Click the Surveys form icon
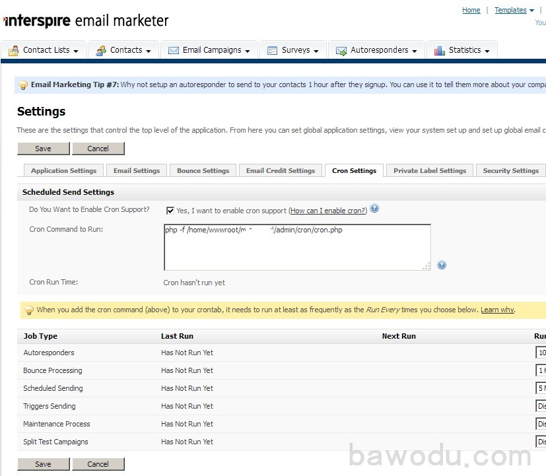Image resolution: width=546 pixels, height=476 pixels. coord(272,51)
